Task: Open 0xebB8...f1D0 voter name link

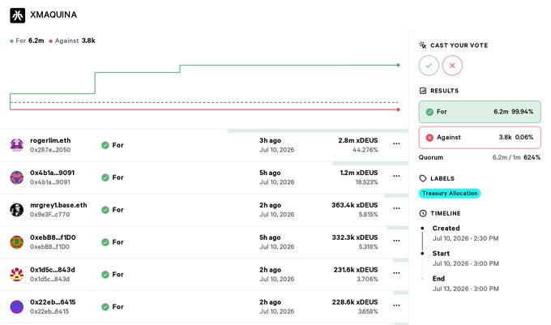Action: click(x=53, y=237)
